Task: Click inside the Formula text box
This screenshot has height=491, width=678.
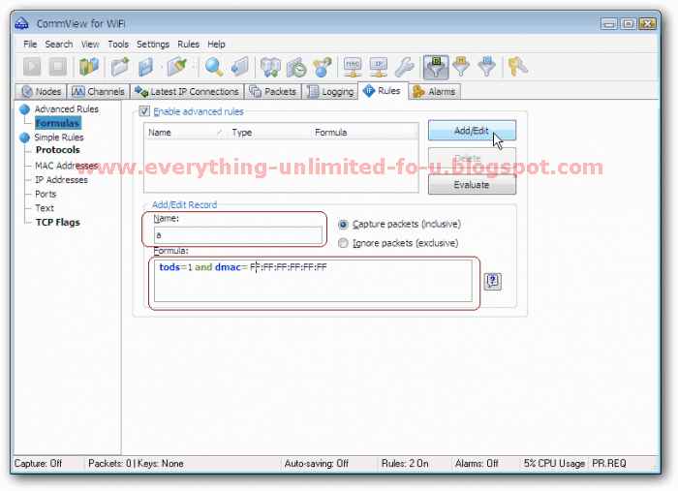Action: [x=313, y=281]
